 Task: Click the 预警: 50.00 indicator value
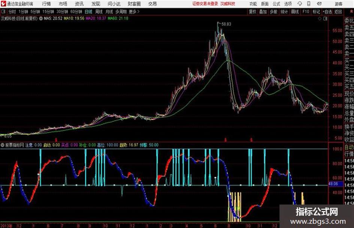[x=149, y=145]
